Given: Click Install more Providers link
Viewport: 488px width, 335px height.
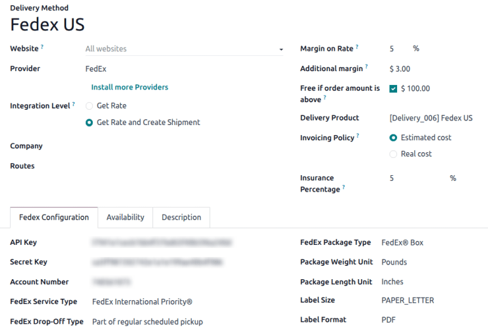Looking at the screenshot, I should [130, 87].
